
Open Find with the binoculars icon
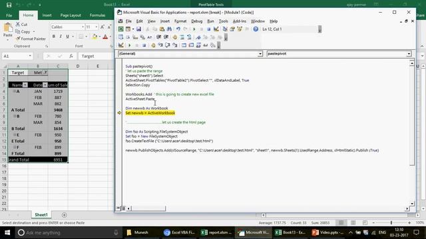[x=169, y=29]
